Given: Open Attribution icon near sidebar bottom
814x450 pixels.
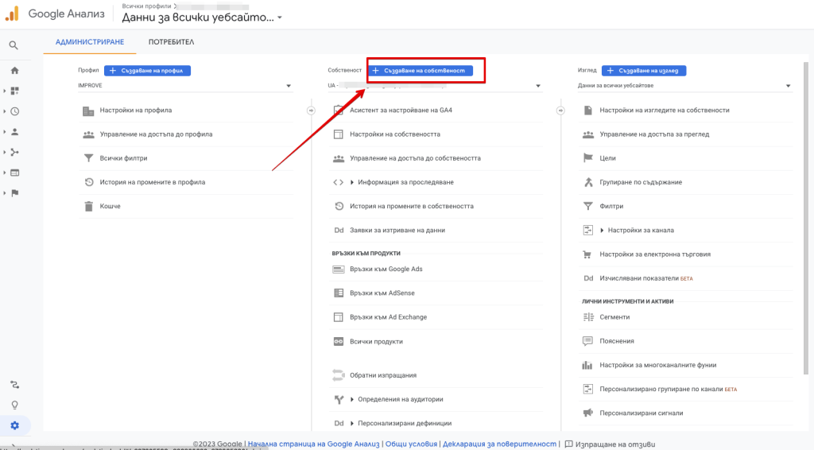Looking at the screenshot, I should click(14, 385).
